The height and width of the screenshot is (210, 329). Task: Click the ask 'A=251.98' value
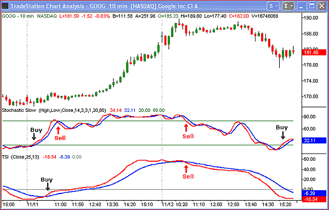(x=145, y=16)
